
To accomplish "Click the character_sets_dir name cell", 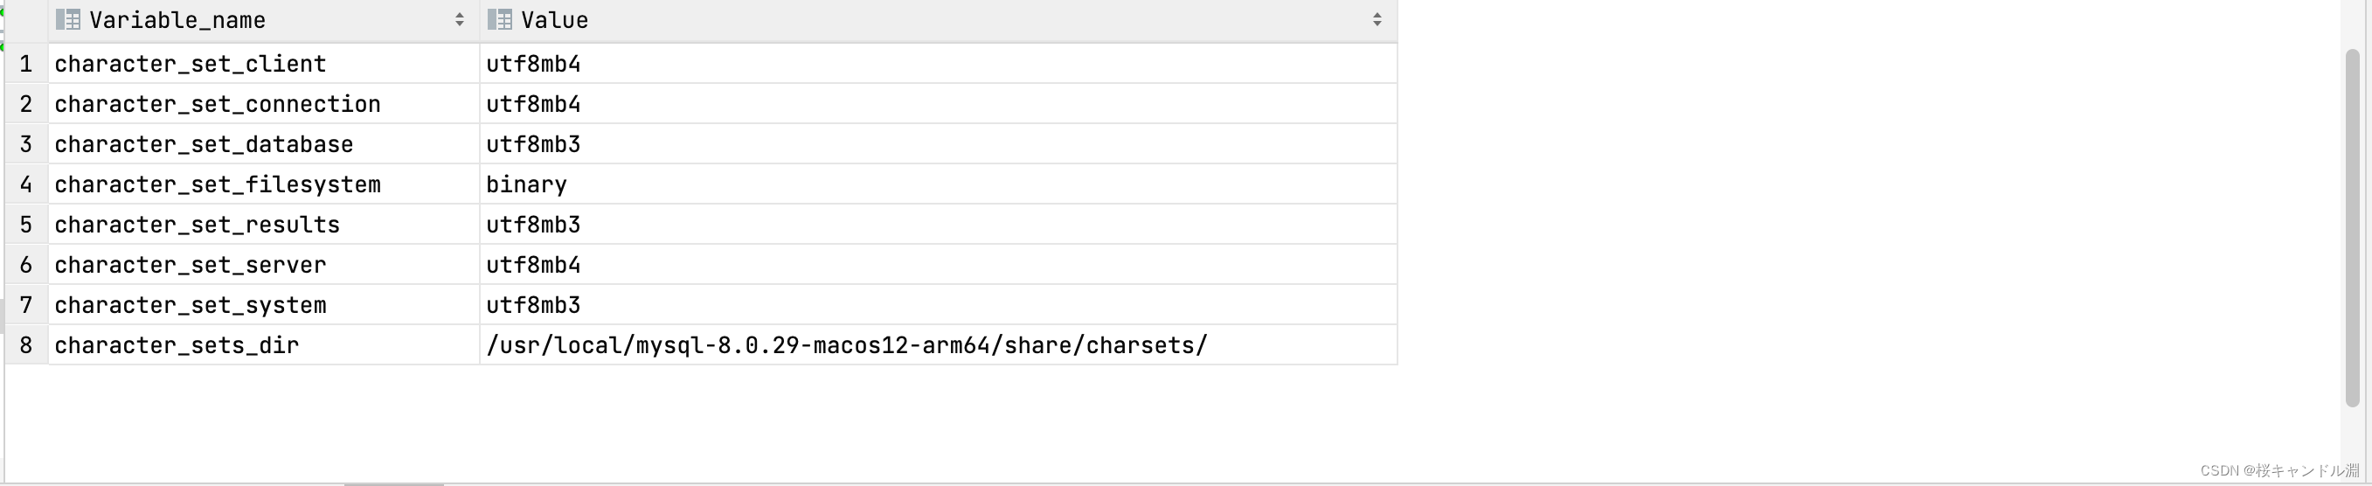I will coord(263,345).
